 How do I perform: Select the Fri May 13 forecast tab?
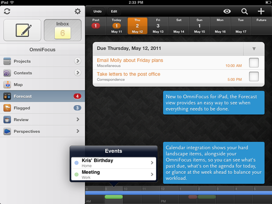(158, 26)
